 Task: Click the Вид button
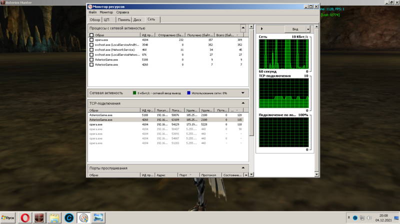point(295,29)
